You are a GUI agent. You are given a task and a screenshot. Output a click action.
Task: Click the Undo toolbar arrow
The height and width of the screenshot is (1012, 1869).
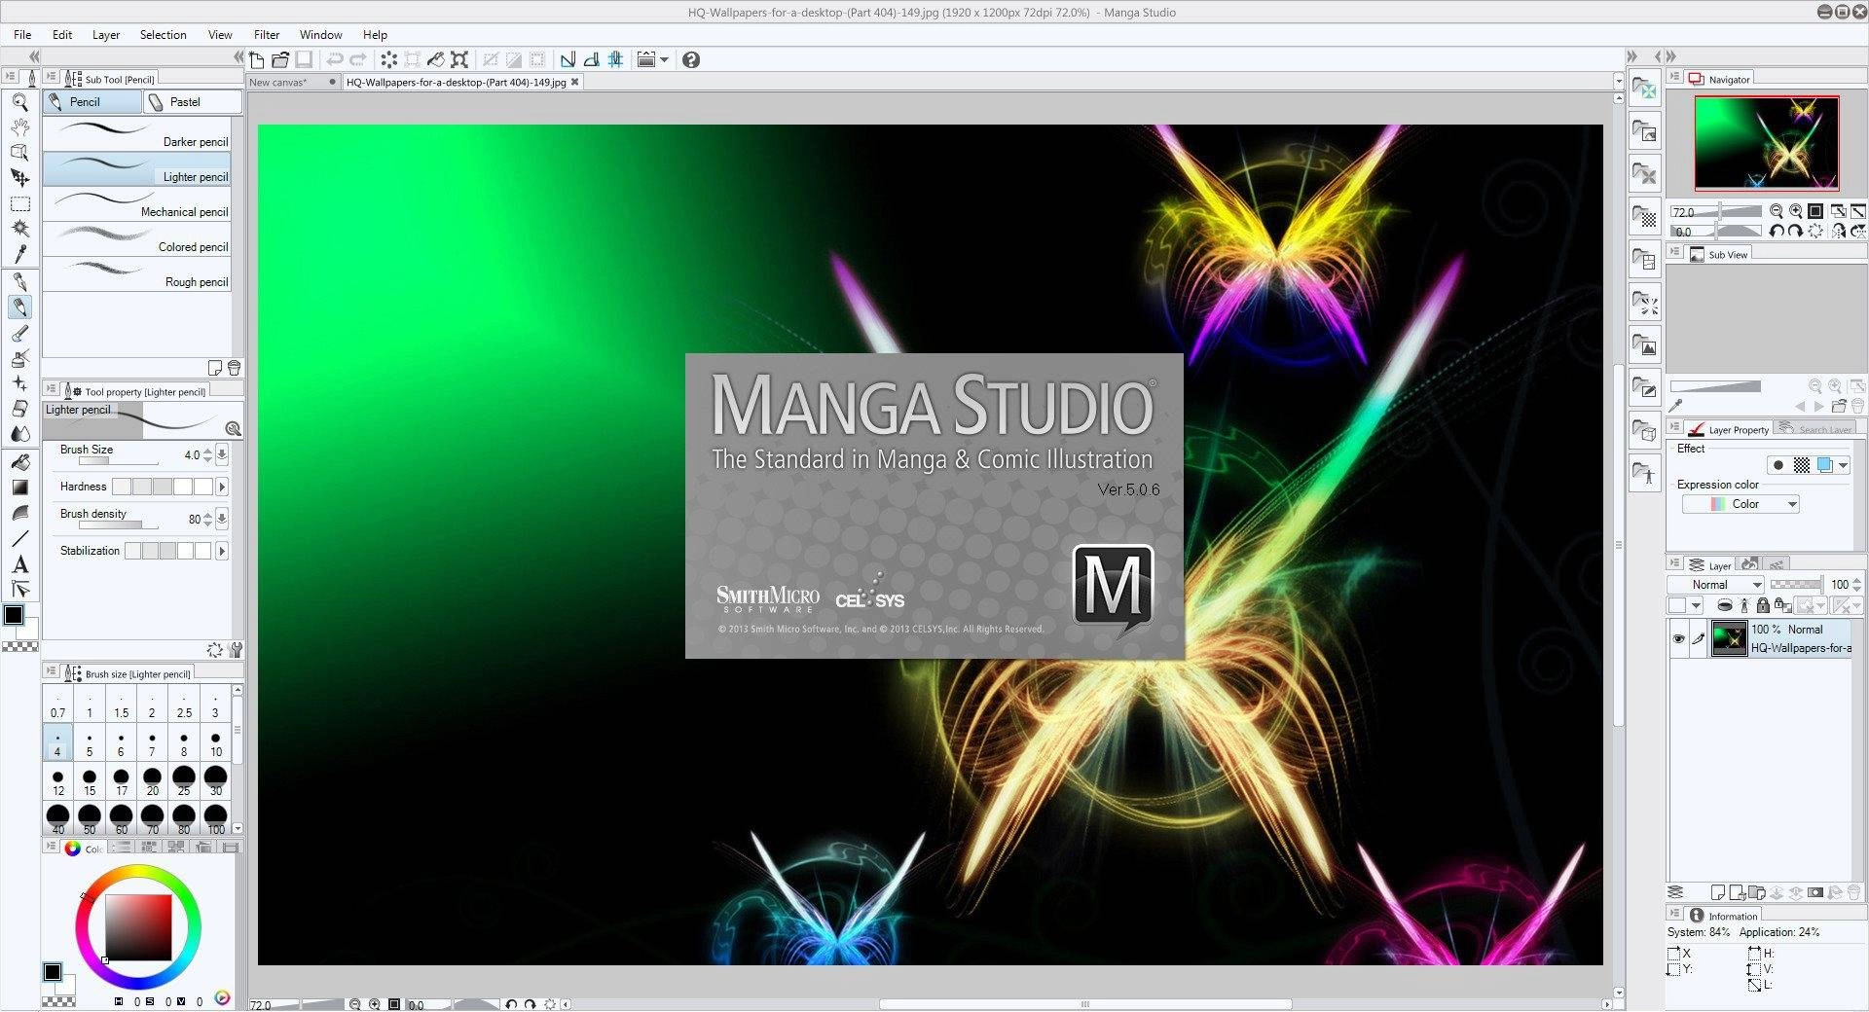[x=334, y=59]
